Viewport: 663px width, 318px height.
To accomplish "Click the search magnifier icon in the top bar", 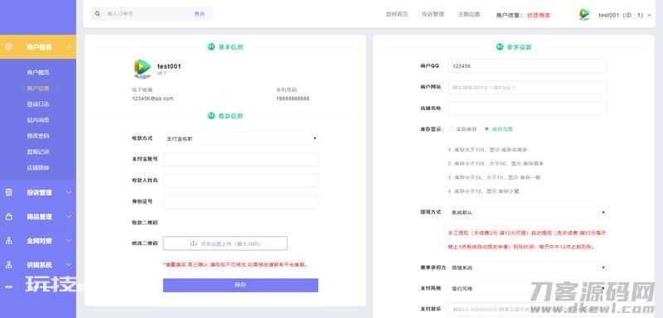I will point(98,14).
